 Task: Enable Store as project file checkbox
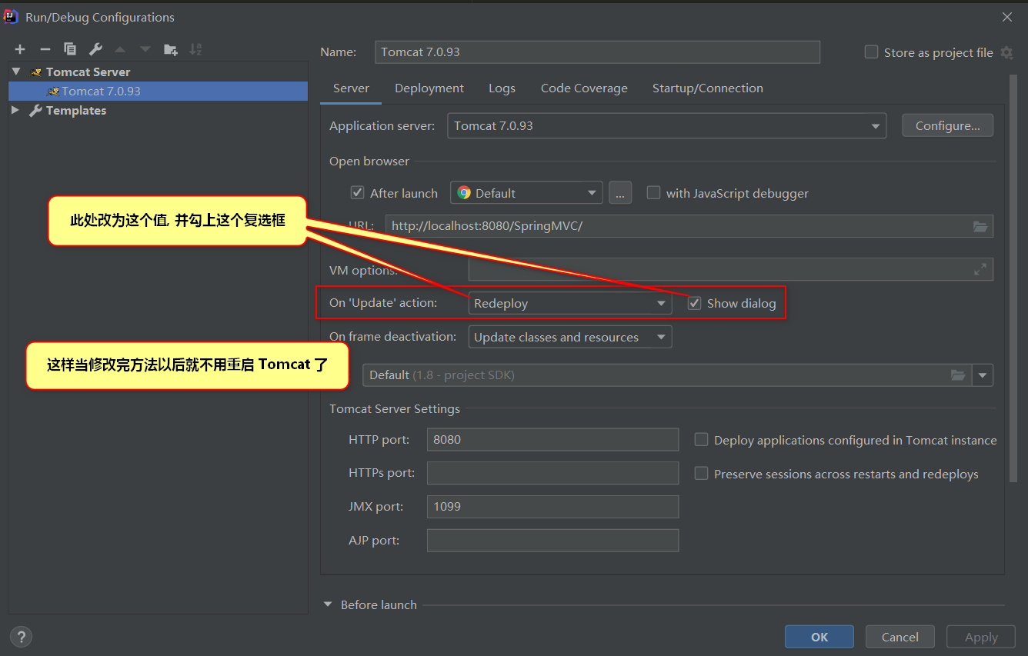pos(871,52)
